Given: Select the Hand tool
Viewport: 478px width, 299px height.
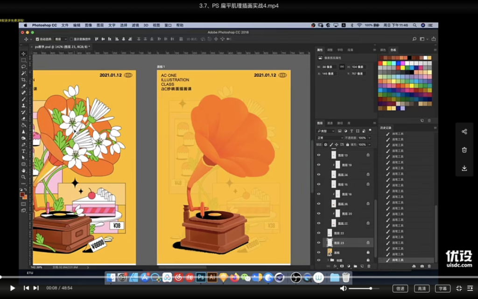Looking at the screenshot, I should pyautogui.click(x=23, y=171).
